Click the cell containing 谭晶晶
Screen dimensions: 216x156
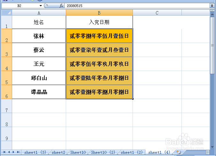39,92
